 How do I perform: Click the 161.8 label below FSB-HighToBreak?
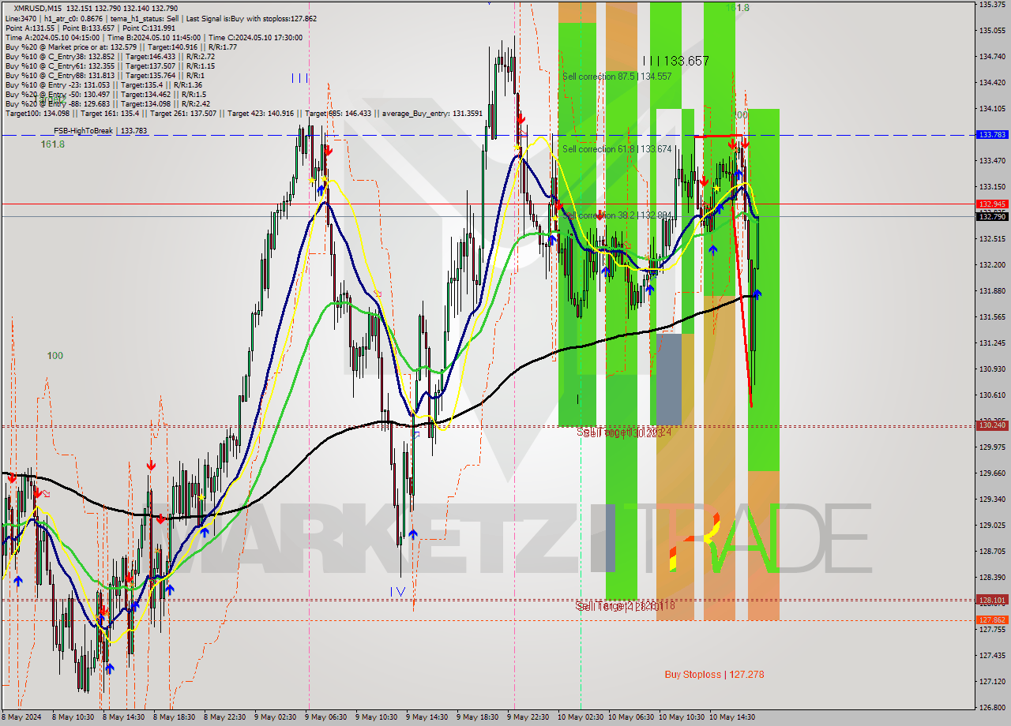(x=53, y=144)
